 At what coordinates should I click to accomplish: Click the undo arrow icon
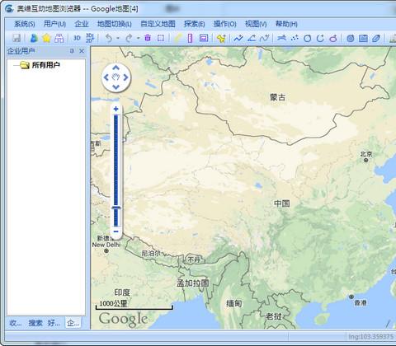tap(109, 38)
